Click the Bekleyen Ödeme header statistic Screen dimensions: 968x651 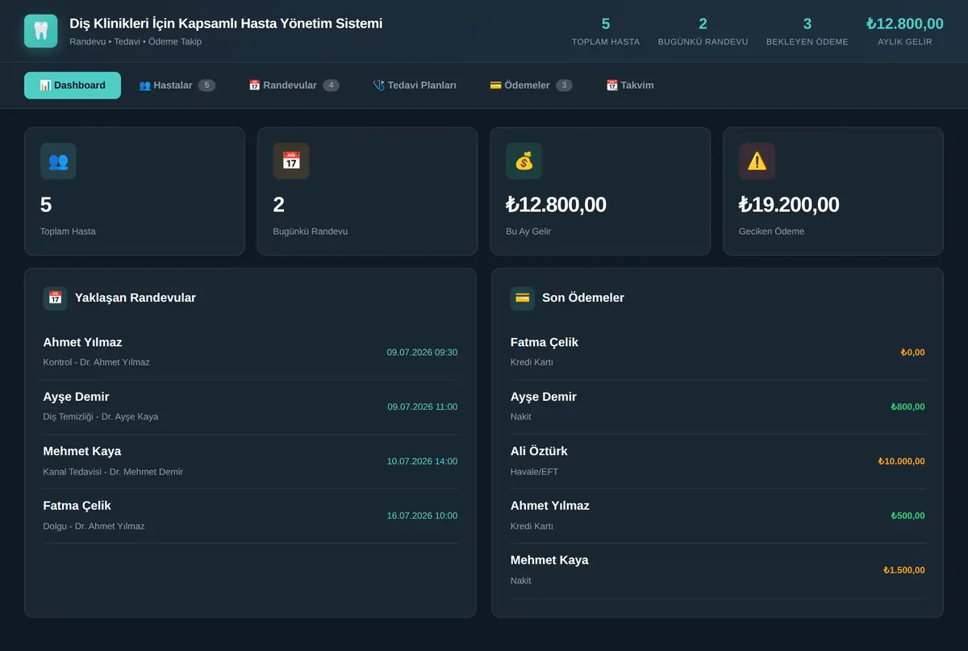coord(807,31)
